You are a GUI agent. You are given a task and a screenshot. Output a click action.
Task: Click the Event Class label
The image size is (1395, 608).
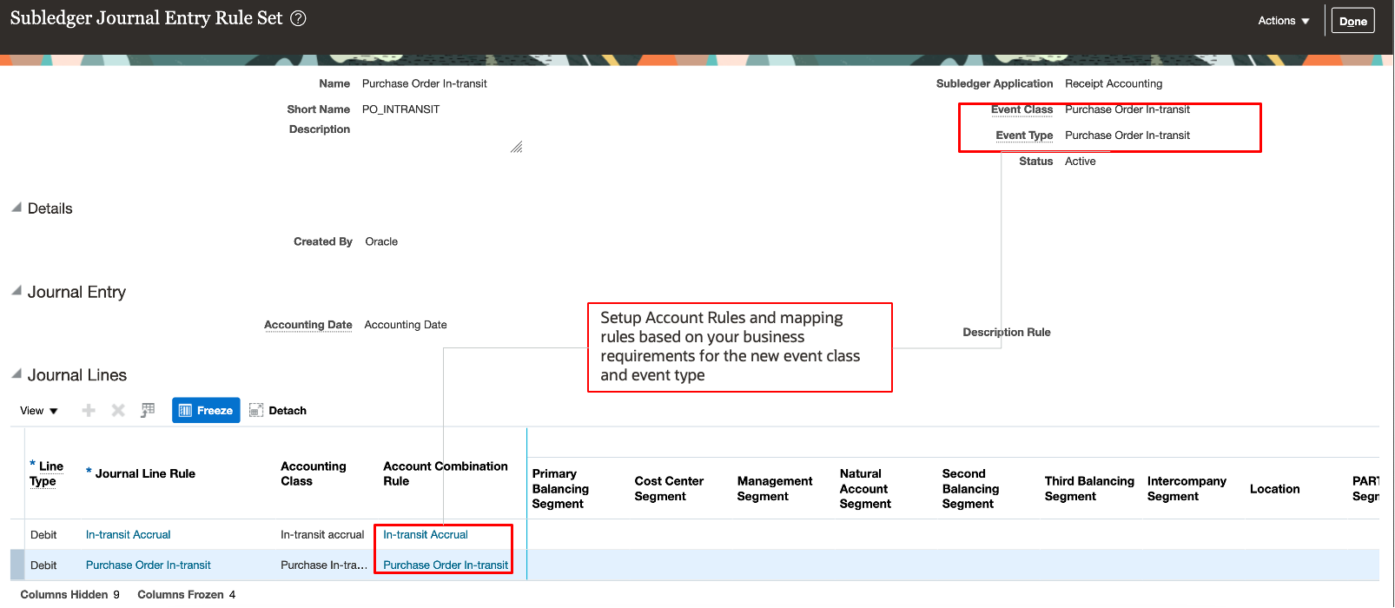click(x=1021, y=109)
